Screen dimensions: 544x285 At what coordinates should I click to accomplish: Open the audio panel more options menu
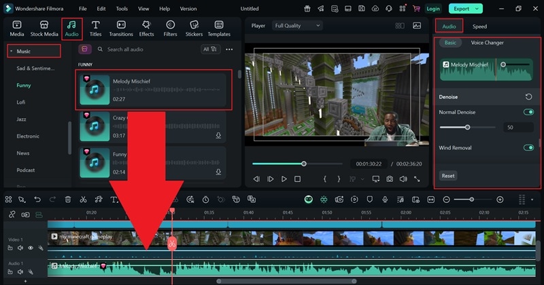pyautogui.click(x=229, y=50)
